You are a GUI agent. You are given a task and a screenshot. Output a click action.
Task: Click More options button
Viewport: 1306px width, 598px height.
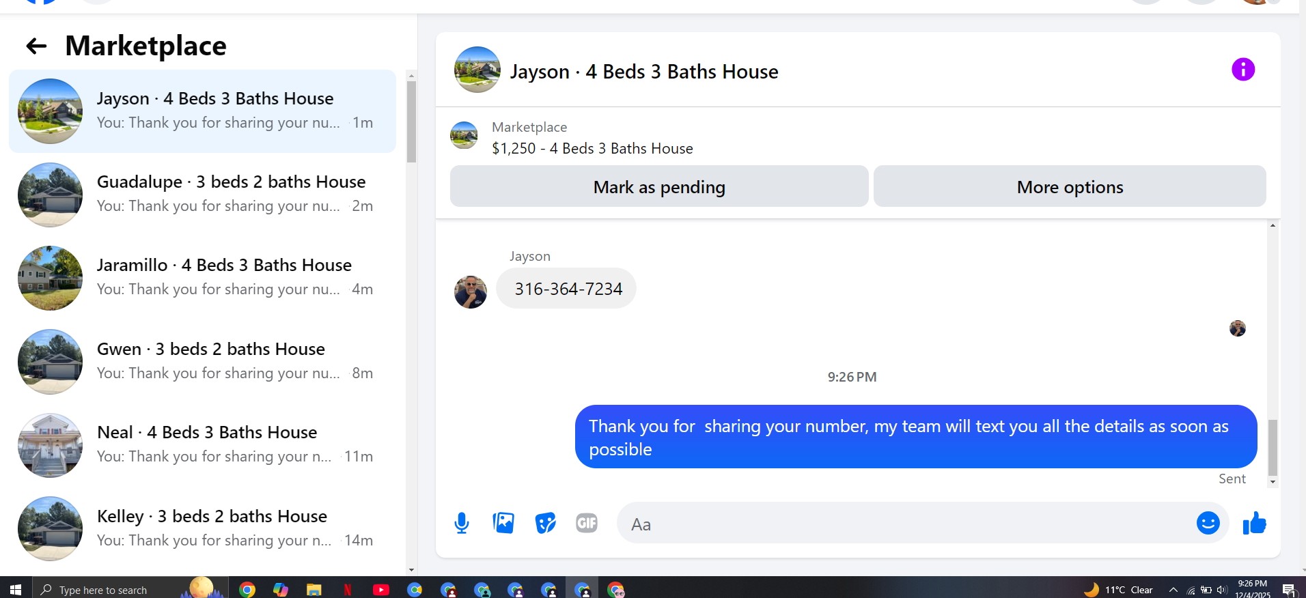pyautogui.click(x=1070, y=186)
